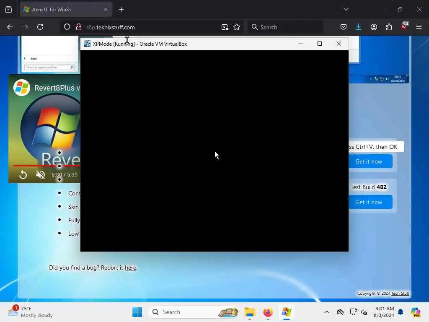Show site security padlock info

click(x=78, y=27)
